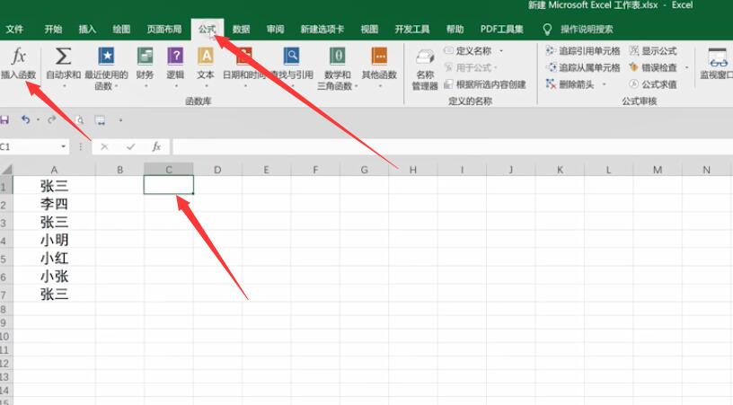Viewport: 733px width, 405px height.
Task: Switch to the Review (审阅) tab
Action: tap(276, 29)
